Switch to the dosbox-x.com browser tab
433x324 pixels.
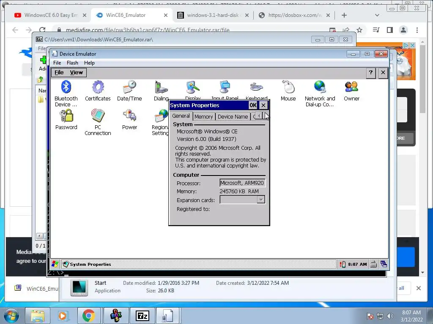(295, 15)
